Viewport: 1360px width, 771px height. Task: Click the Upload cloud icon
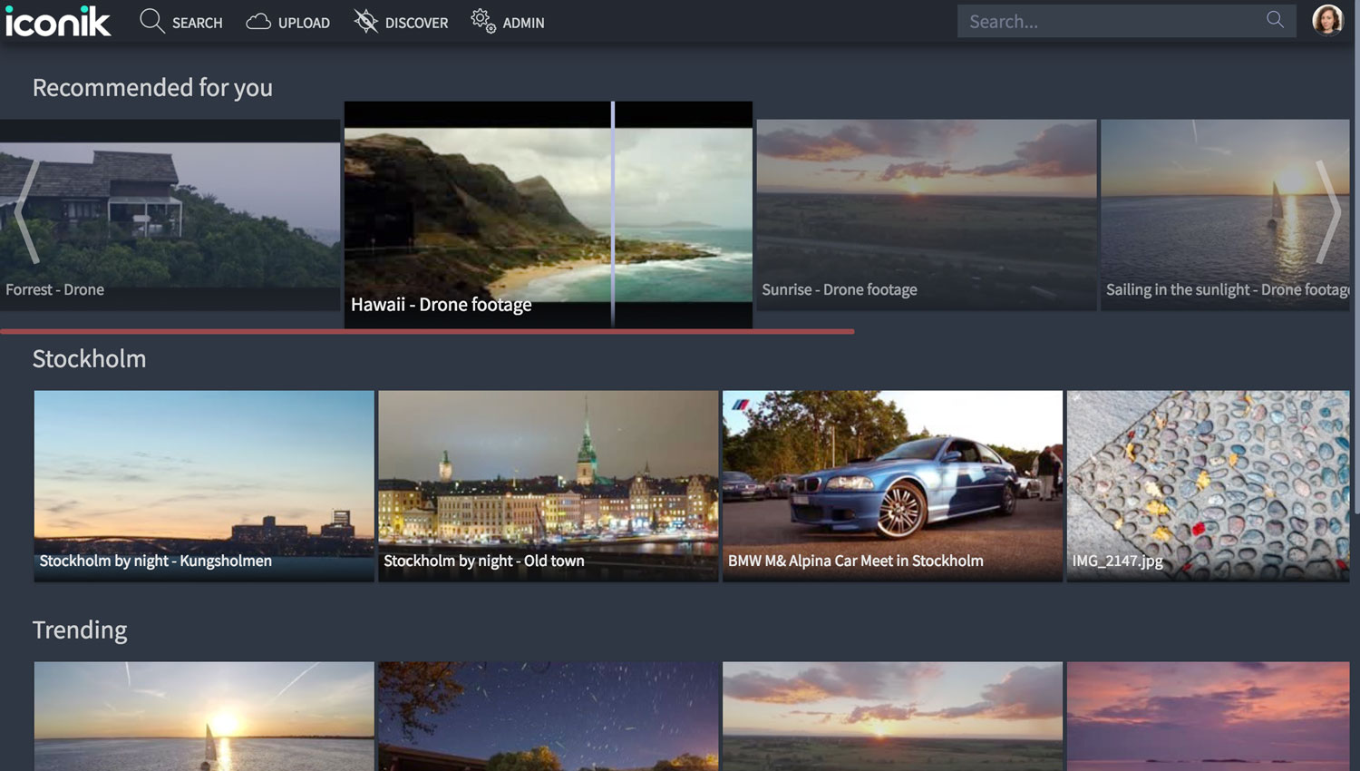click(x=258, y=22)
